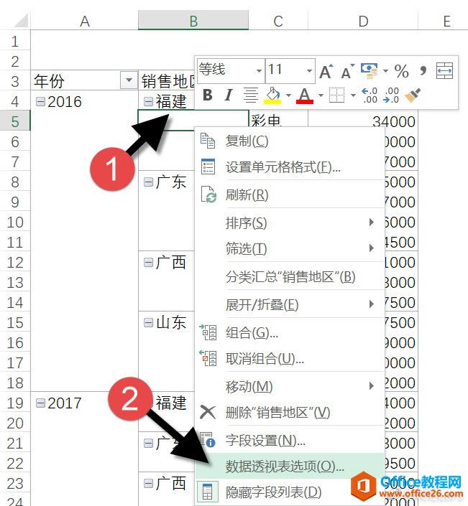
Task: Select column C header
Action: click(278, 21)
